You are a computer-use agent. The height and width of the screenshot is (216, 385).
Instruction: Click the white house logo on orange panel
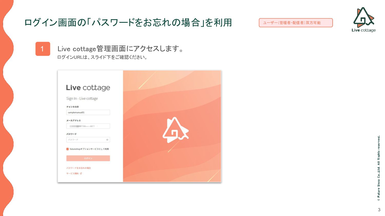pos(176,130)
